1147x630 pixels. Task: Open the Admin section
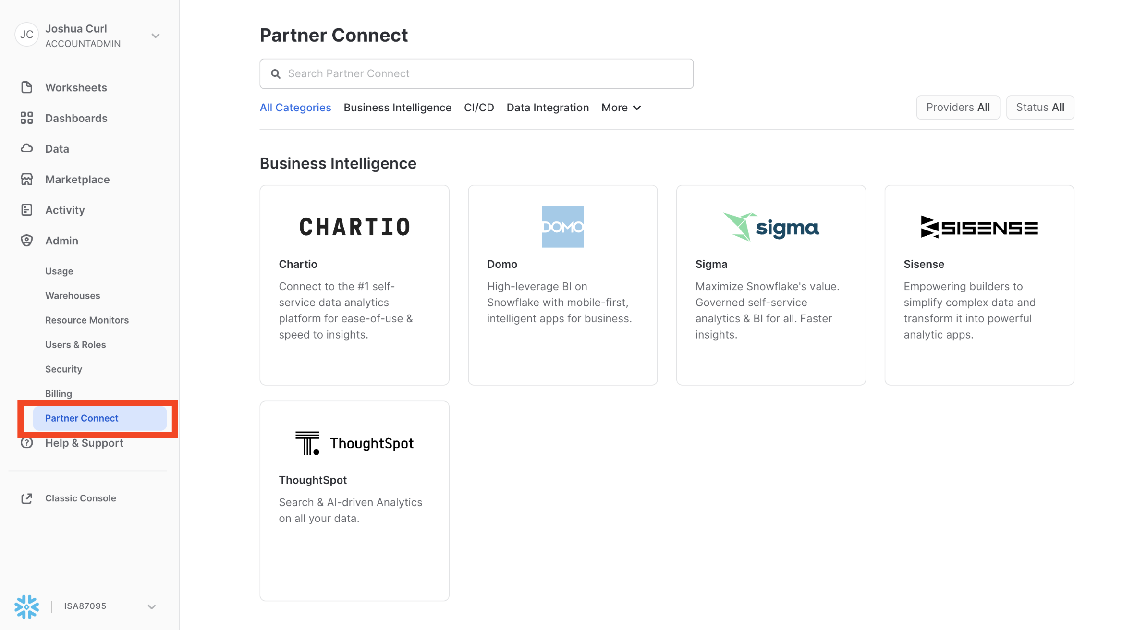(x=61, y=241)
